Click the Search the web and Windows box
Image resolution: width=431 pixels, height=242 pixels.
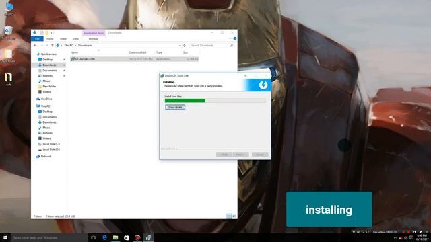coord(49,237)
